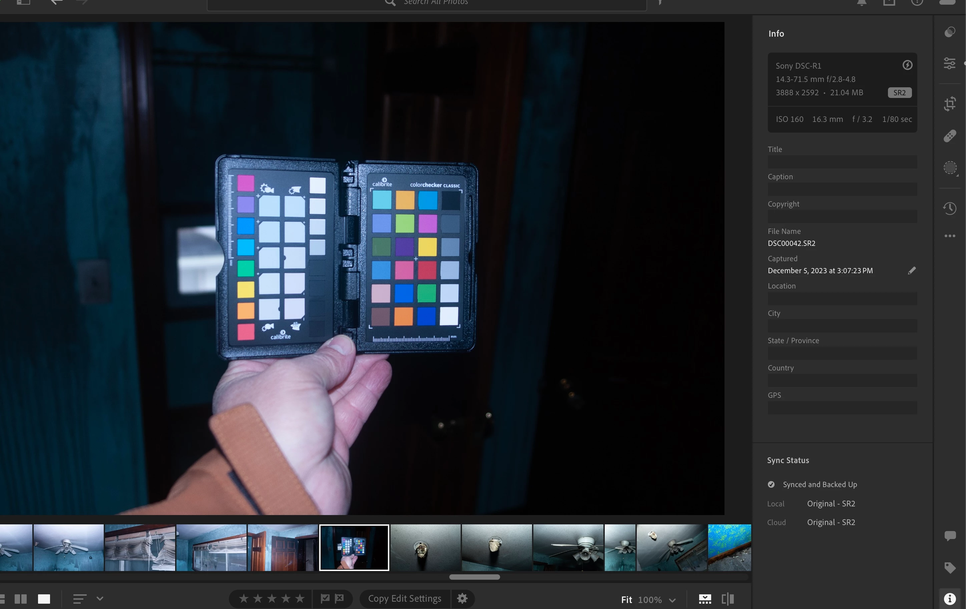Viewport: 966px width, 609px height.
Task: Open the Keywords tag panel
Action: tap(950, 567)
